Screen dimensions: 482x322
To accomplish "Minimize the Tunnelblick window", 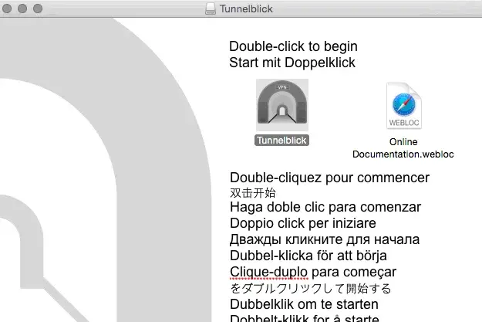I will pos(25,8).
